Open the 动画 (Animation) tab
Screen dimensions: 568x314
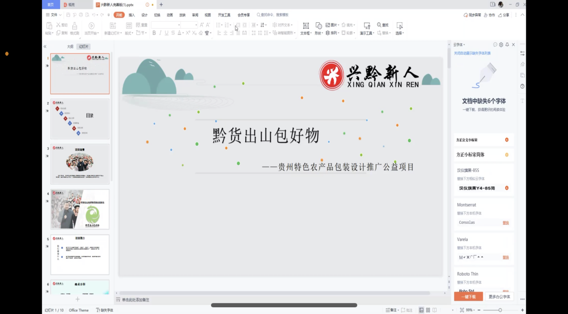[170, 15]
